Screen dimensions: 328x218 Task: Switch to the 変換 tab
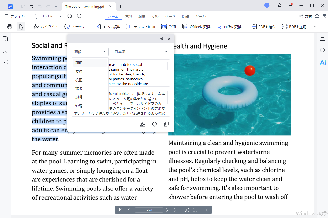(x=155, y=17)
